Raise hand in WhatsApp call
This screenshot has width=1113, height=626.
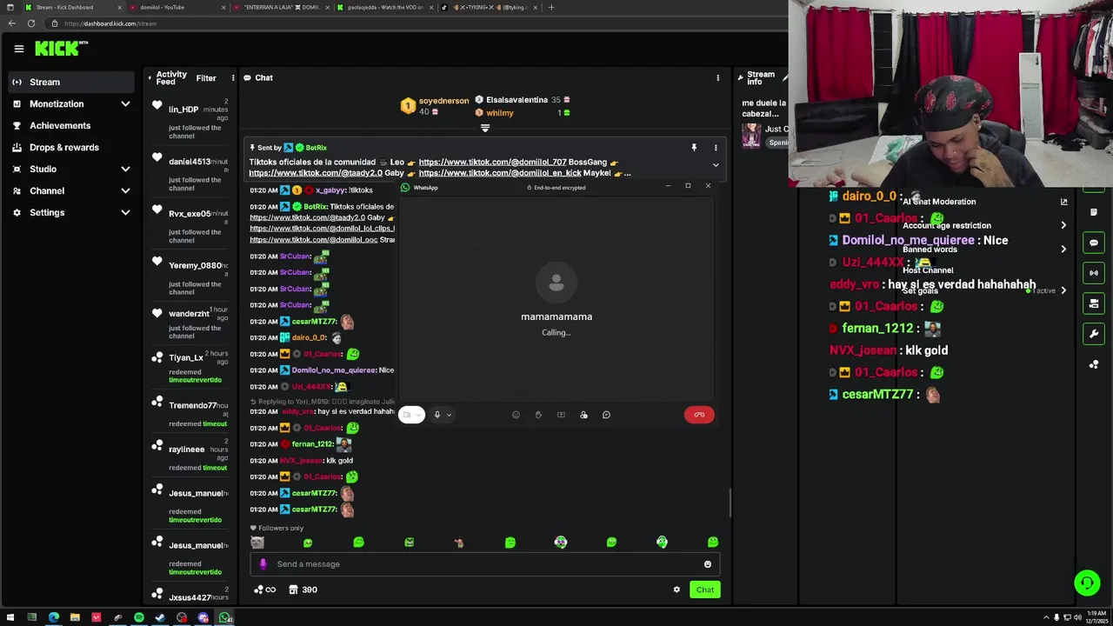coord(538,415)
